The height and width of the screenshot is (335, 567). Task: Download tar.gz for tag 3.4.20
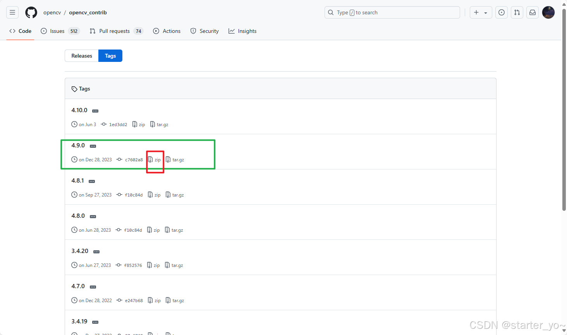(174, 265)
